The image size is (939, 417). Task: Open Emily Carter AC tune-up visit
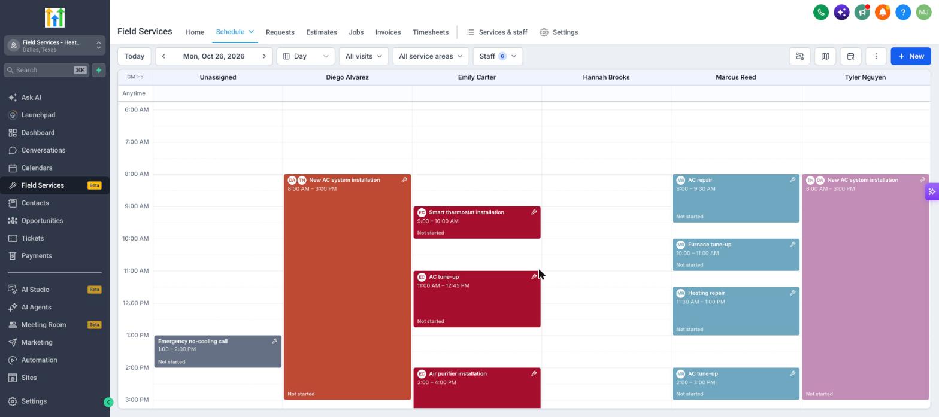(x=477, y=299)
